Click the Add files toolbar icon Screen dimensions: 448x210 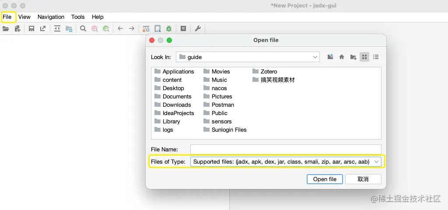point(17,28)
